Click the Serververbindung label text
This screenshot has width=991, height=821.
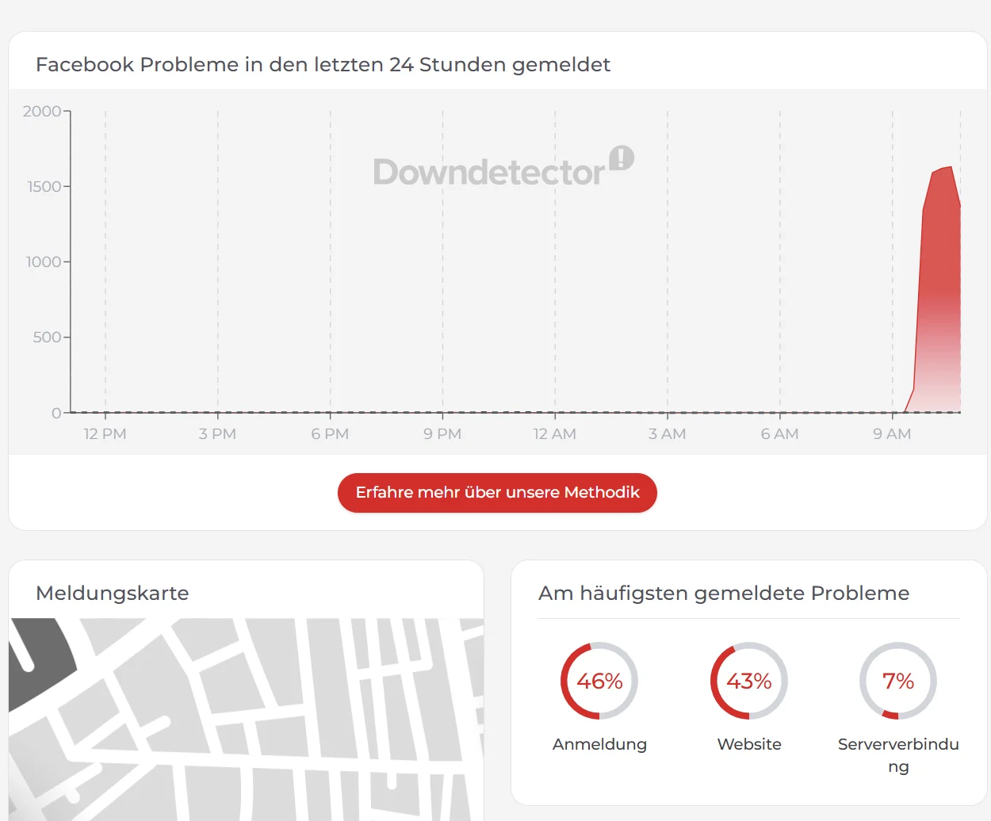click(x=898, y=755)
